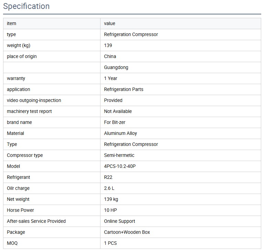Select the weight value 139
Viewport: 265px width, 252px height.
click(x=108, y=45)
